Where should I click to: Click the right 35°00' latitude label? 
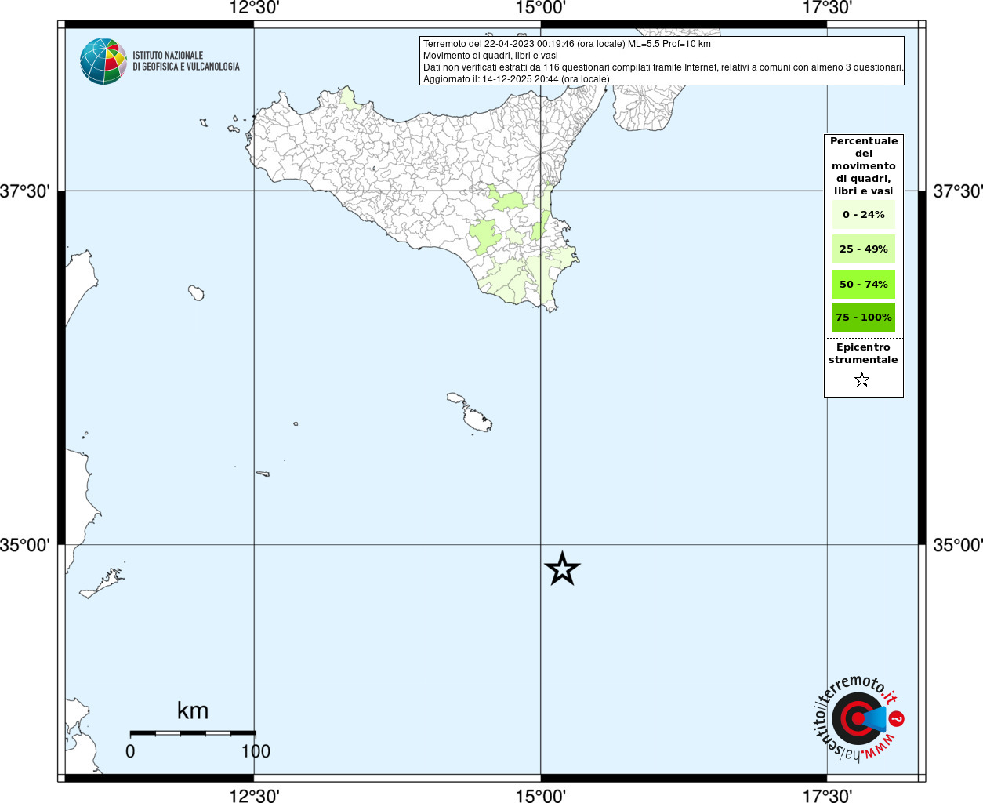point(958,545)
